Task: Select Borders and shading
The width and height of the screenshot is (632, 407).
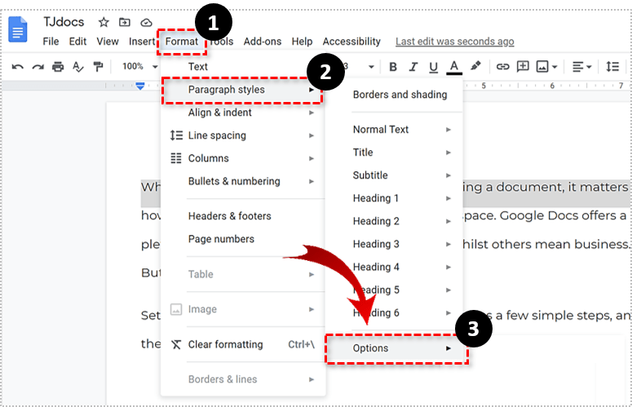Action: coord(400,95)
